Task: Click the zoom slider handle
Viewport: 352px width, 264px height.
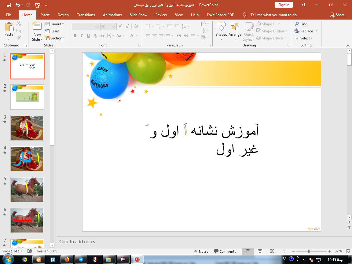Action: (x=309, y=251)
